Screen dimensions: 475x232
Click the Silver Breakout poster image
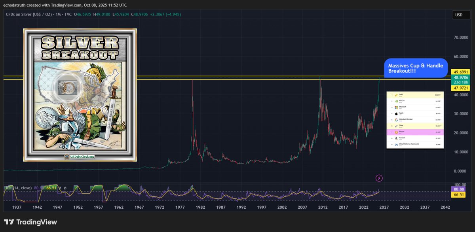coord(80,95)
